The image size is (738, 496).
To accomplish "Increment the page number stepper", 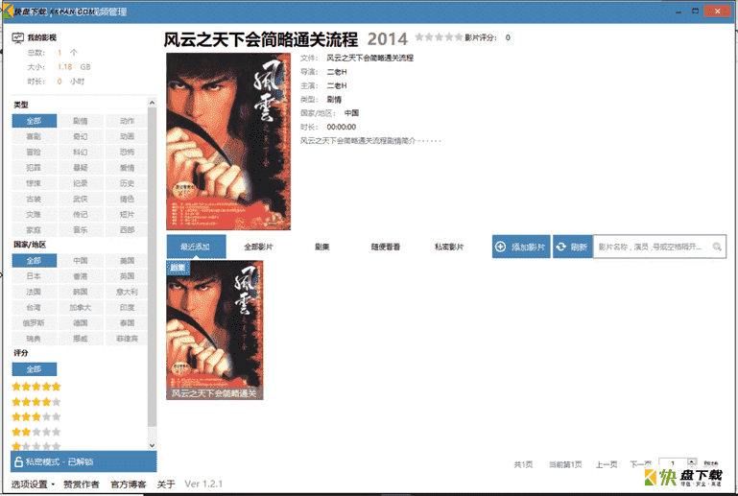I will [x=691, y=461].
